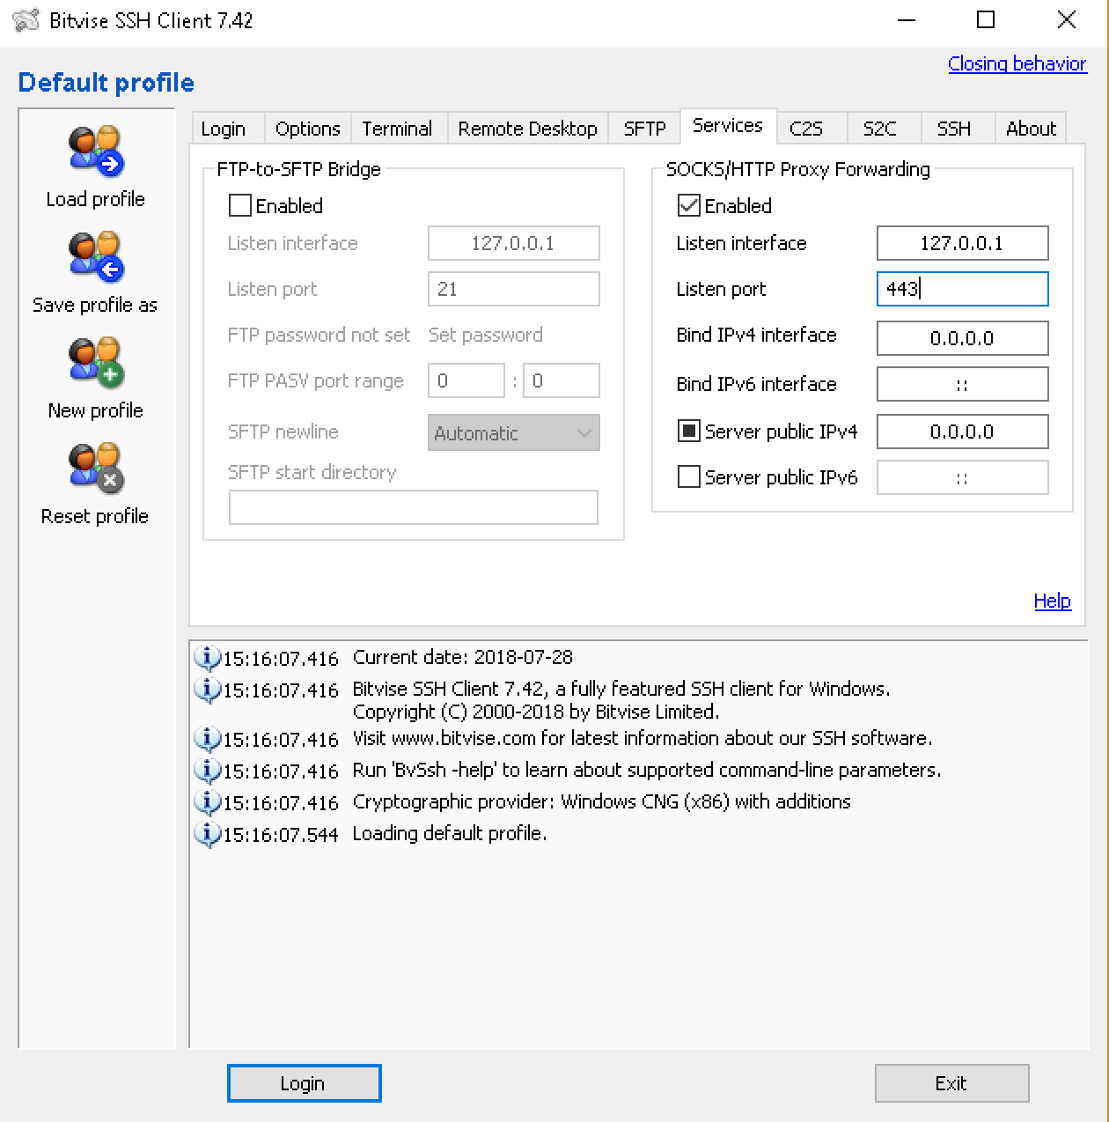Close the Bitvise SSH Client window
The width and height of the screenshot is (1109, 1122).
tap(1067, 19)
